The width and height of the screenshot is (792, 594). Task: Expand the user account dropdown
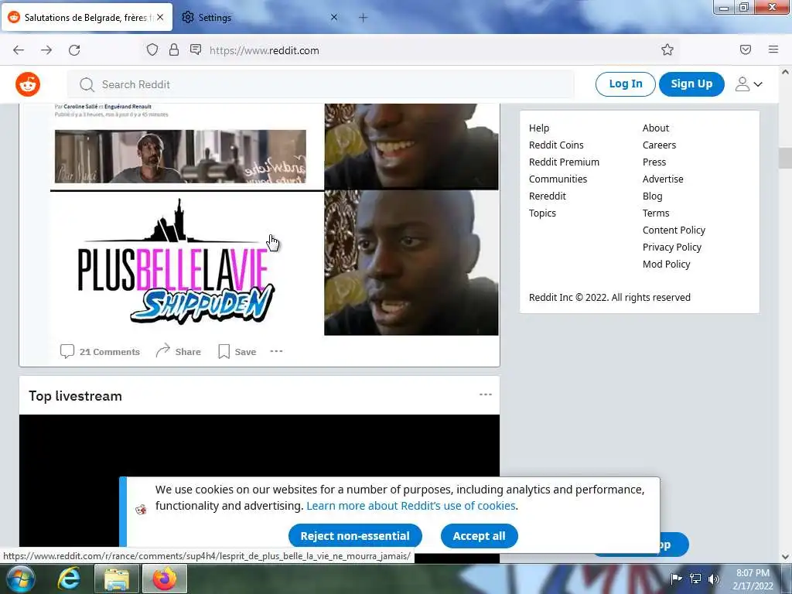pyautogui.click(x=749, y=84)
